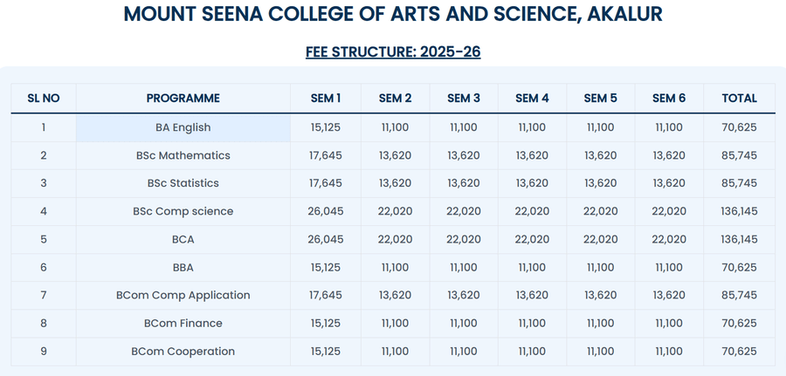Click BCA SEM 1 fee 26,045

(x=326, y=239)
